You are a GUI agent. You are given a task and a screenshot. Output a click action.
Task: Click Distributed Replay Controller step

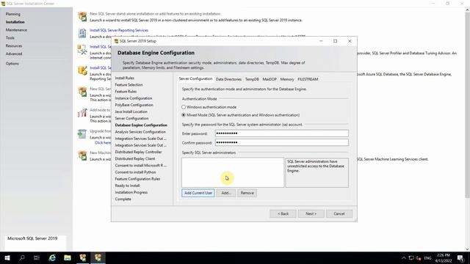(138, 152)
